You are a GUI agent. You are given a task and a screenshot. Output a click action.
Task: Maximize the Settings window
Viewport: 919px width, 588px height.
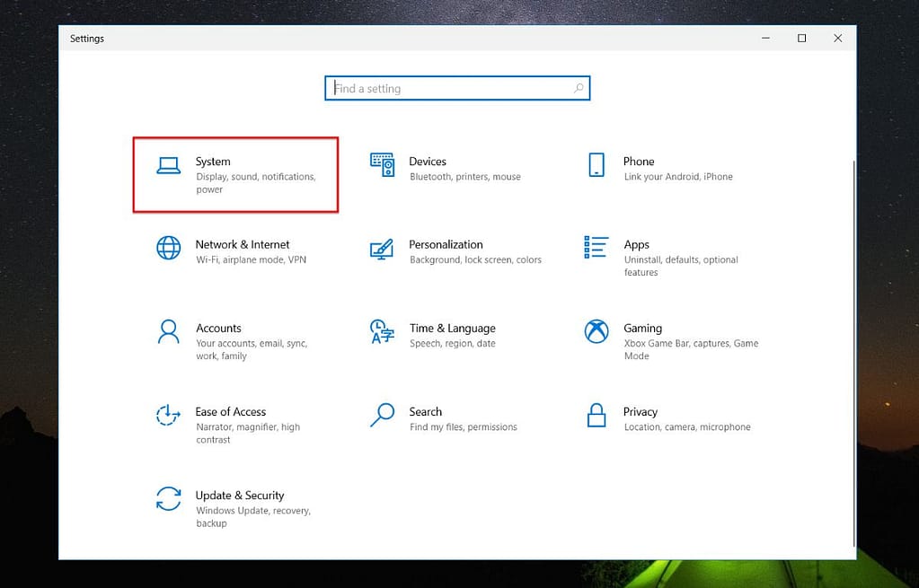tap(802, 38)
